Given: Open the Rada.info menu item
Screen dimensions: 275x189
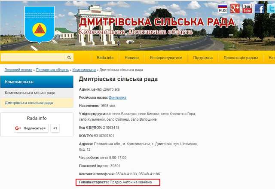Looking at the screenshot, I should point(105,58).
